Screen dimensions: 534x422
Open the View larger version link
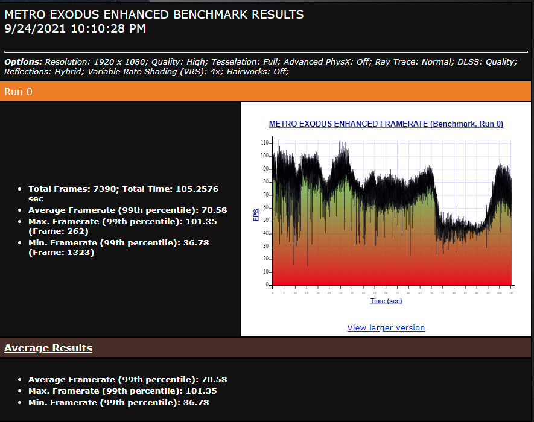[x=386, y=327]
